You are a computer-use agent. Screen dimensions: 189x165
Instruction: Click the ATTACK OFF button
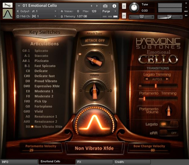(95, 40)
